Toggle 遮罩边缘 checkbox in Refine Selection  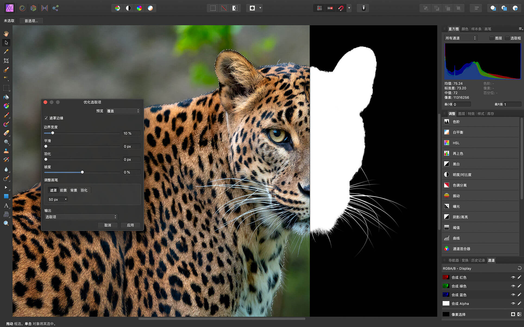pos(46,118)
